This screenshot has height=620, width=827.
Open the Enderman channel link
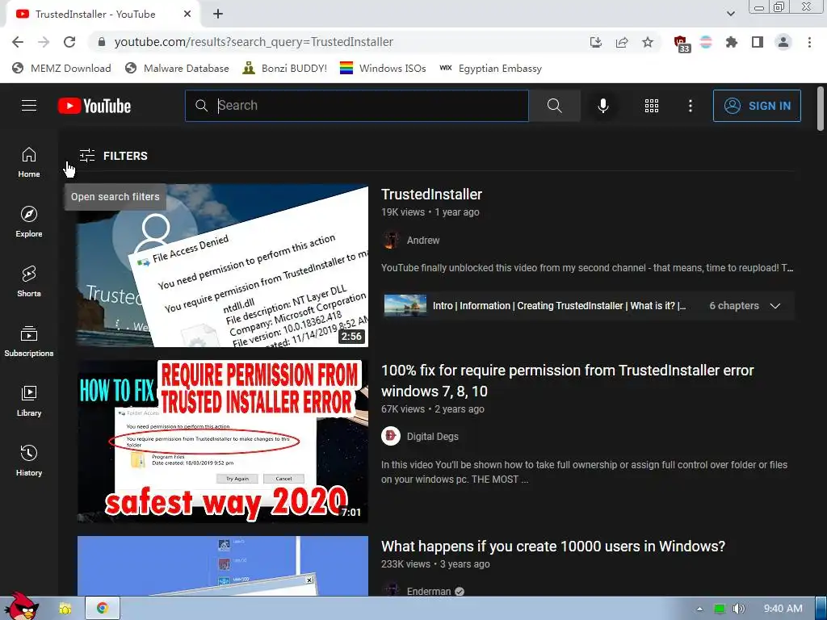pos(429,591)
